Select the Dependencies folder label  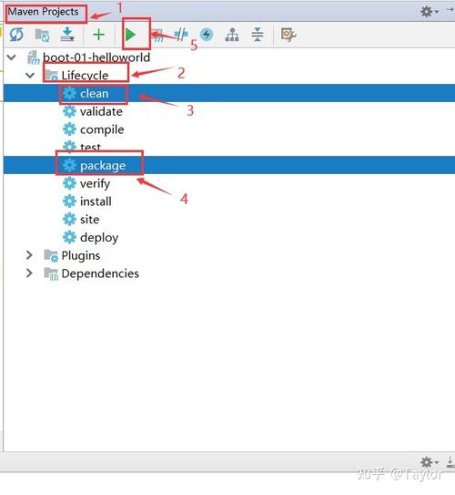pyautogui.click(x=100, y=273)
